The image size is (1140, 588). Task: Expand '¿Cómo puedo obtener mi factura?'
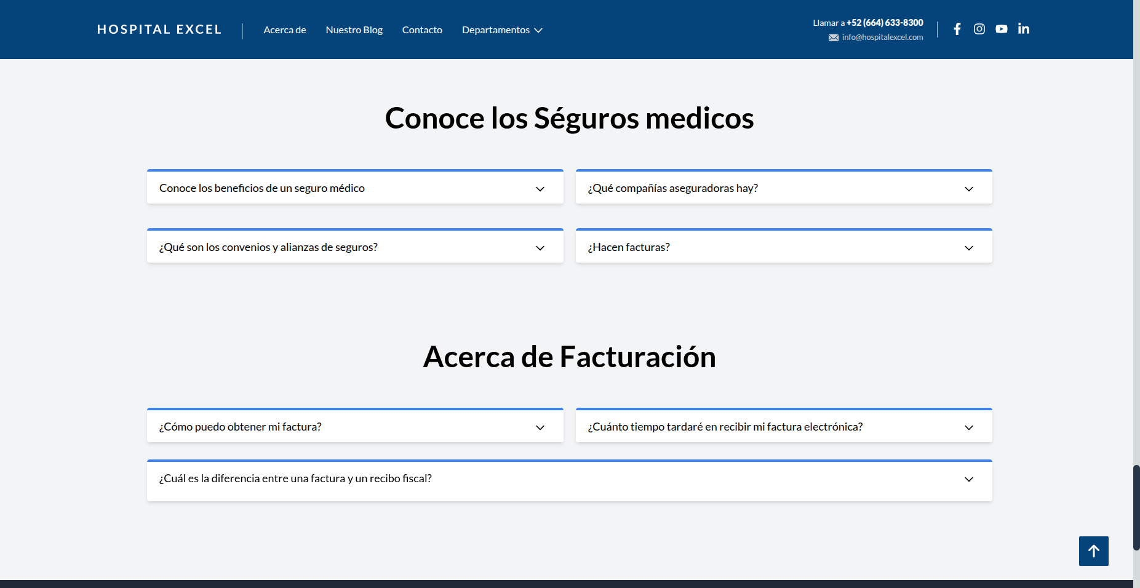click(355, 427)
